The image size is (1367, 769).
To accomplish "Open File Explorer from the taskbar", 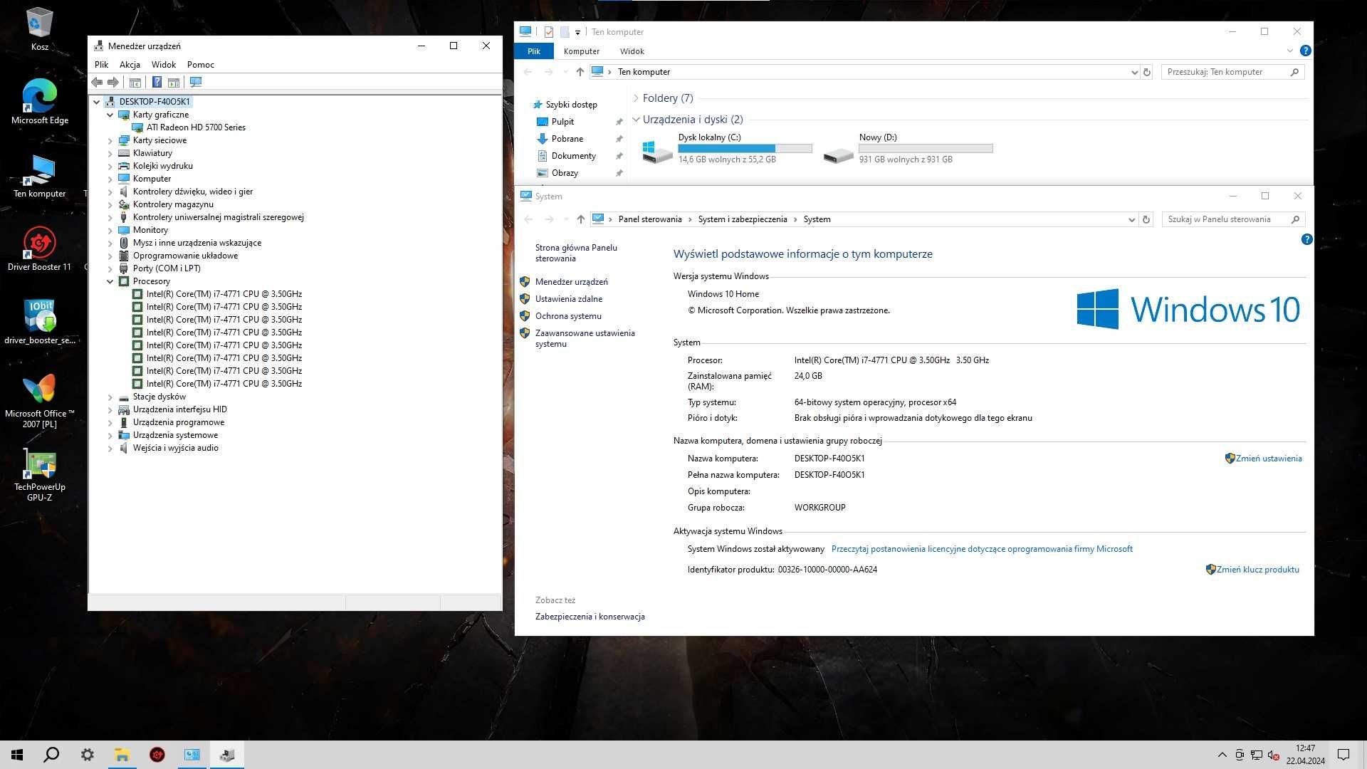I will (122, 755).
